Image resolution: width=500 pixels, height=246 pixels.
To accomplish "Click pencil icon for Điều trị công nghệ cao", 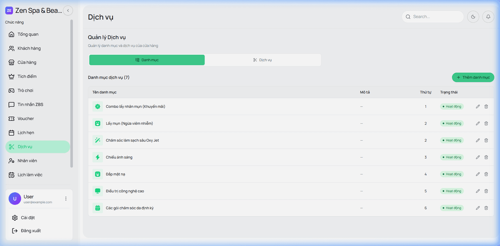I will pyautogui.click(x=478, y=191).
